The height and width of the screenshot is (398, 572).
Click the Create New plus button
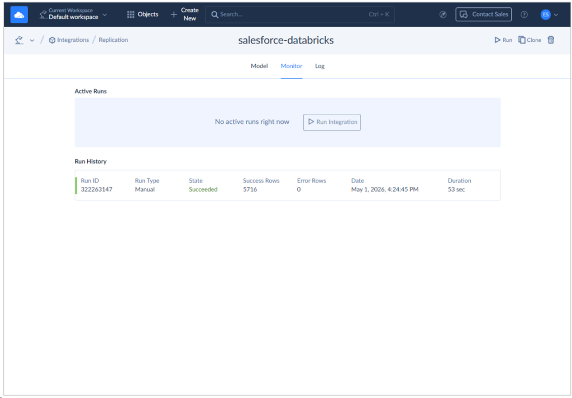(184, 14)
